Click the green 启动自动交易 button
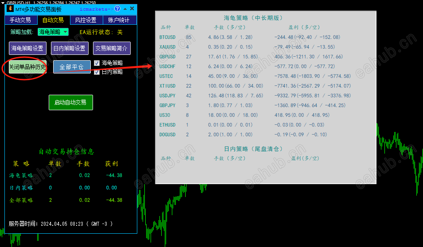This screenshot has width=423, height=247. pyautogui.click(x=71, y=102)
